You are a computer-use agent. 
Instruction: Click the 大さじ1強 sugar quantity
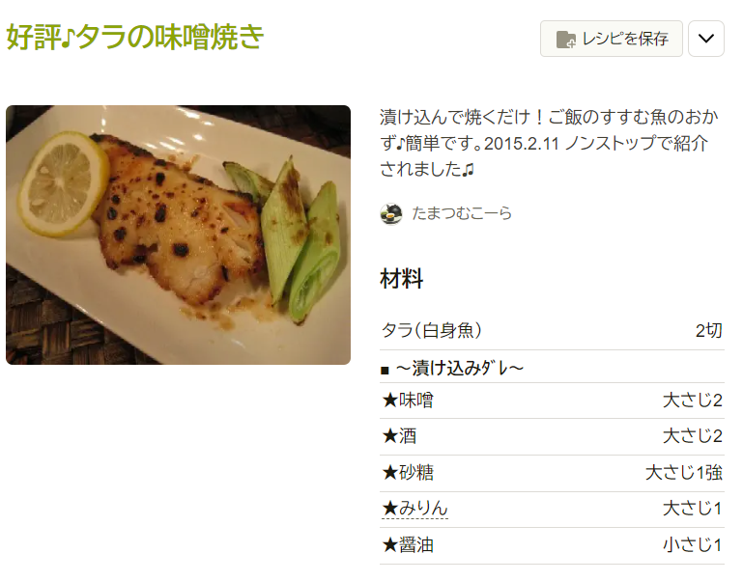click(684, 473)
